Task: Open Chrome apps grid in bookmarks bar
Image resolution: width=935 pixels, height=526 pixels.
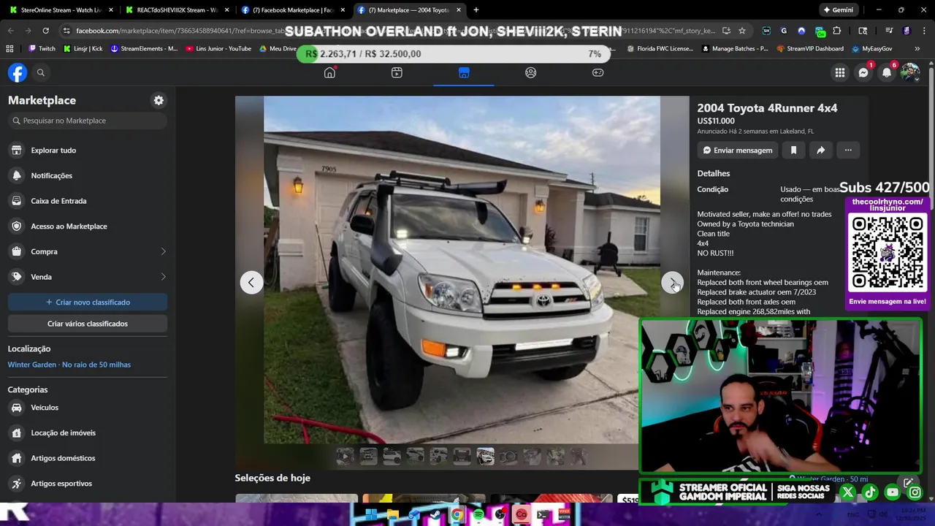Action: pos(9,49)
